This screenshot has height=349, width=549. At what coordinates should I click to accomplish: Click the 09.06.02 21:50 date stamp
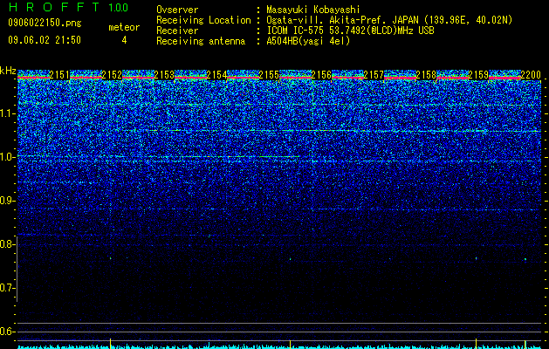(45, 40)
